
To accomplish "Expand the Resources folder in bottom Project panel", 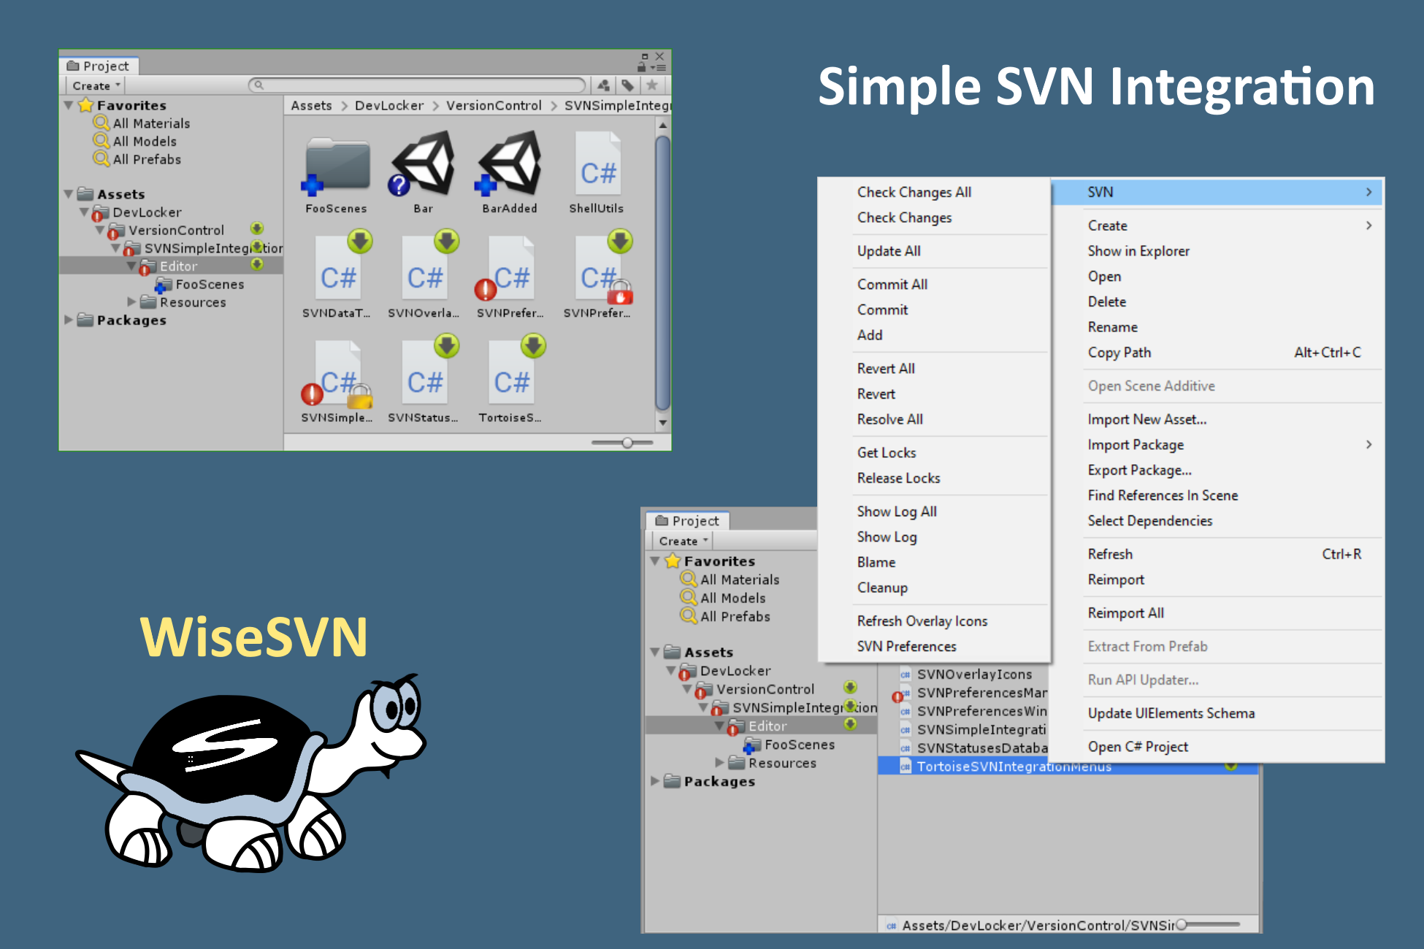I will coord(719,763).
